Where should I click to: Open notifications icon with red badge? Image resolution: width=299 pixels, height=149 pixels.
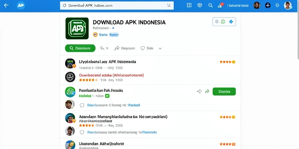coord(220,5)
